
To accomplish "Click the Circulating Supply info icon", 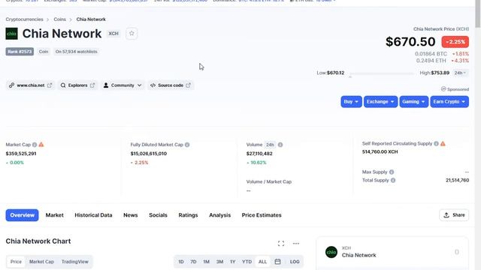I will tap(436, 143).
